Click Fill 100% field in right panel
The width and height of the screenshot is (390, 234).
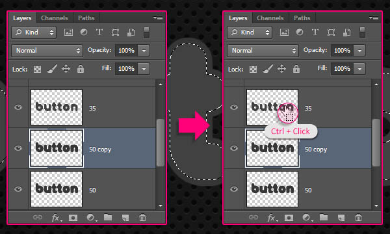(343, 69)
